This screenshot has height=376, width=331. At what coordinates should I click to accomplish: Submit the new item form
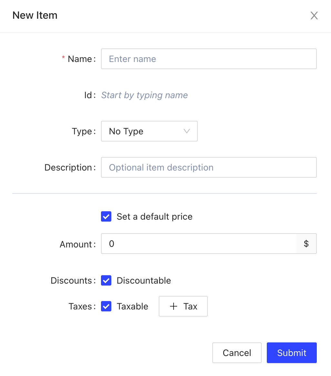click(x=291, y=353)
